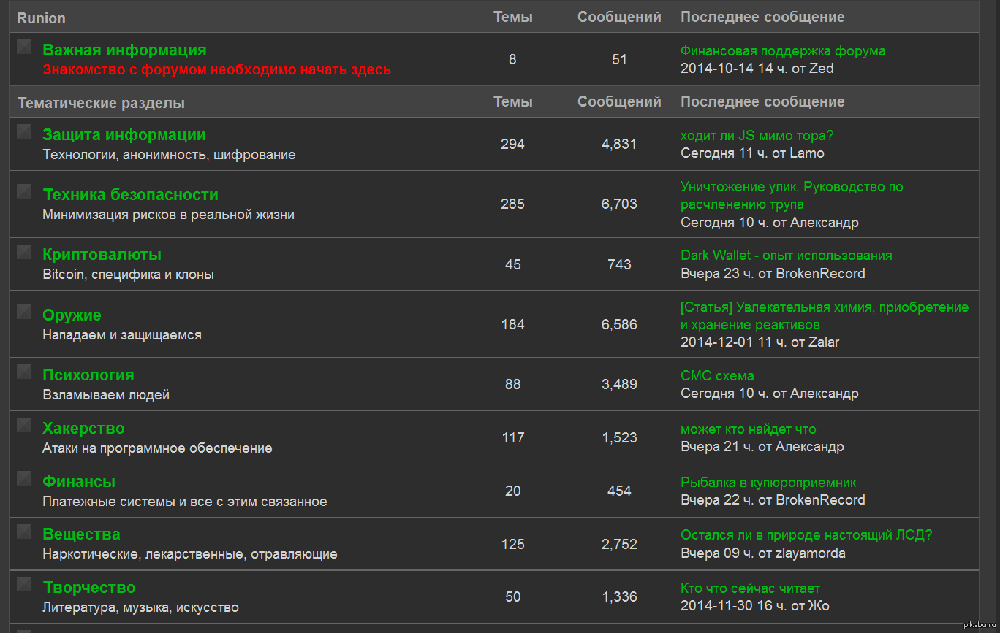Open the Защита информации forum
This screenshot has height=633, width=1000.
click(x=124, y=135)
